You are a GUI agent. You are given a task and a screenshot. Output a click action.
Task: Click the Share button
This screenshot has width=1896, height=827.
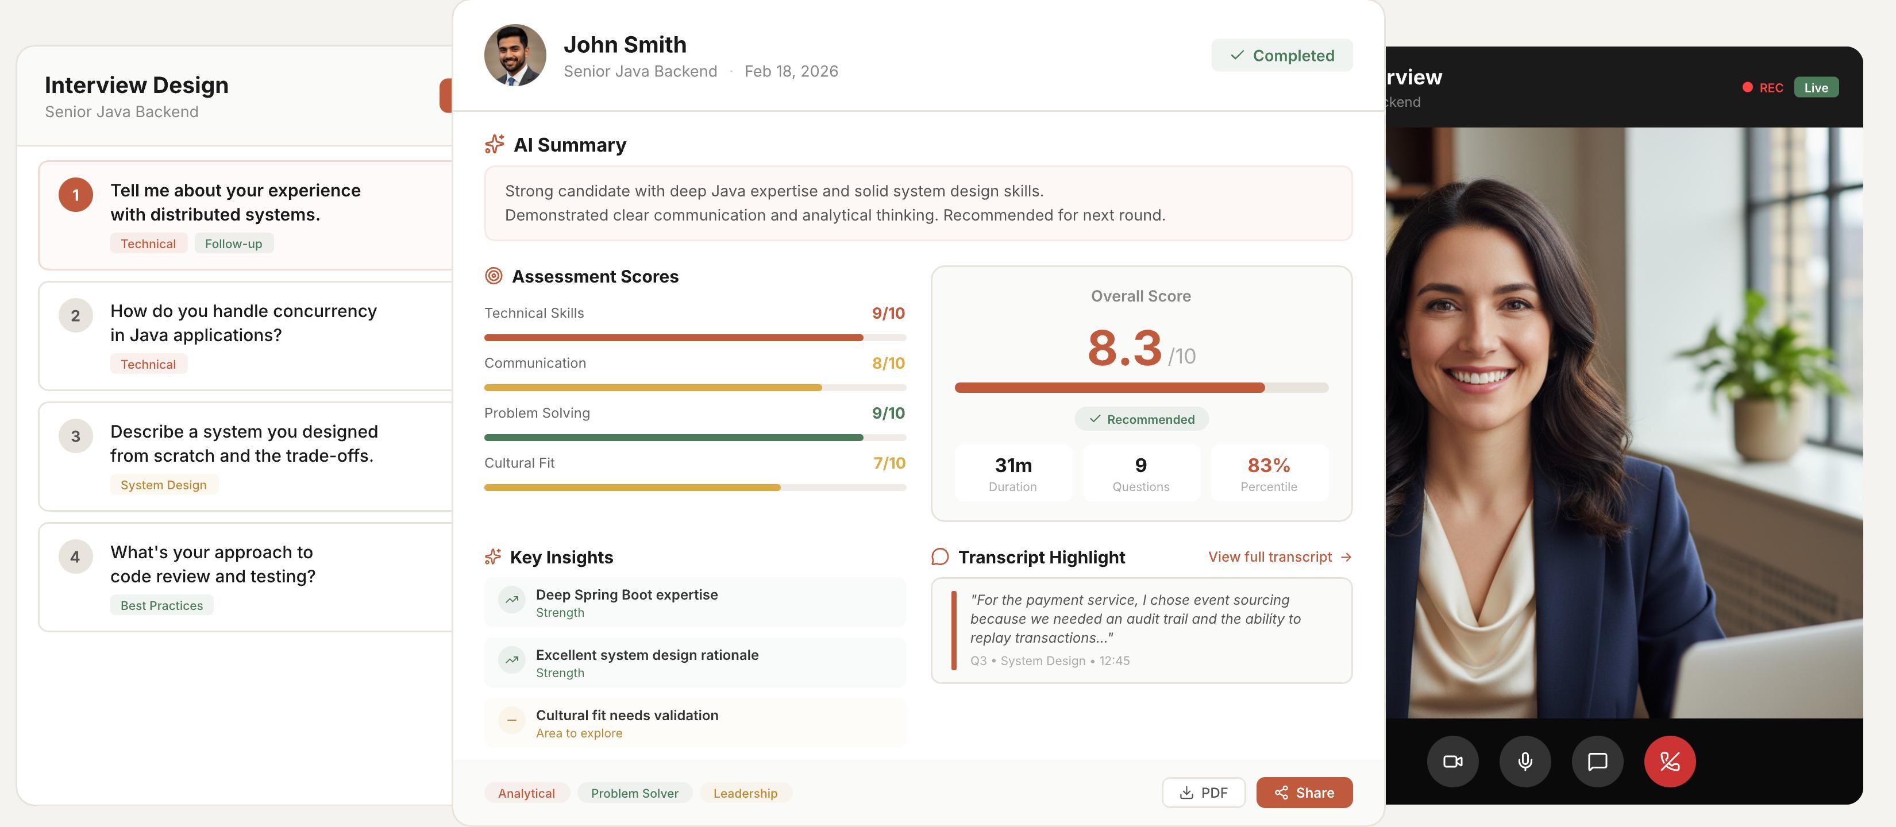[x=1304, y=793]
